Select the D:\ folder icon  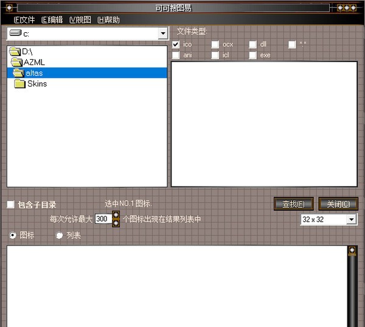pos(15,51)
